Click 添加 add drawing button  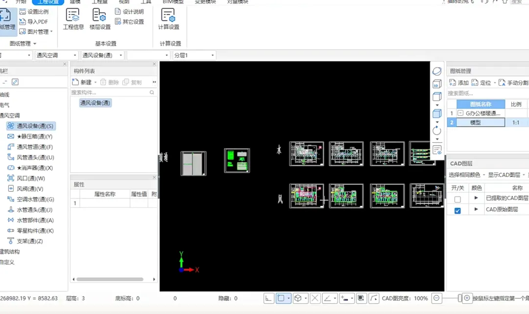(458, 83)
